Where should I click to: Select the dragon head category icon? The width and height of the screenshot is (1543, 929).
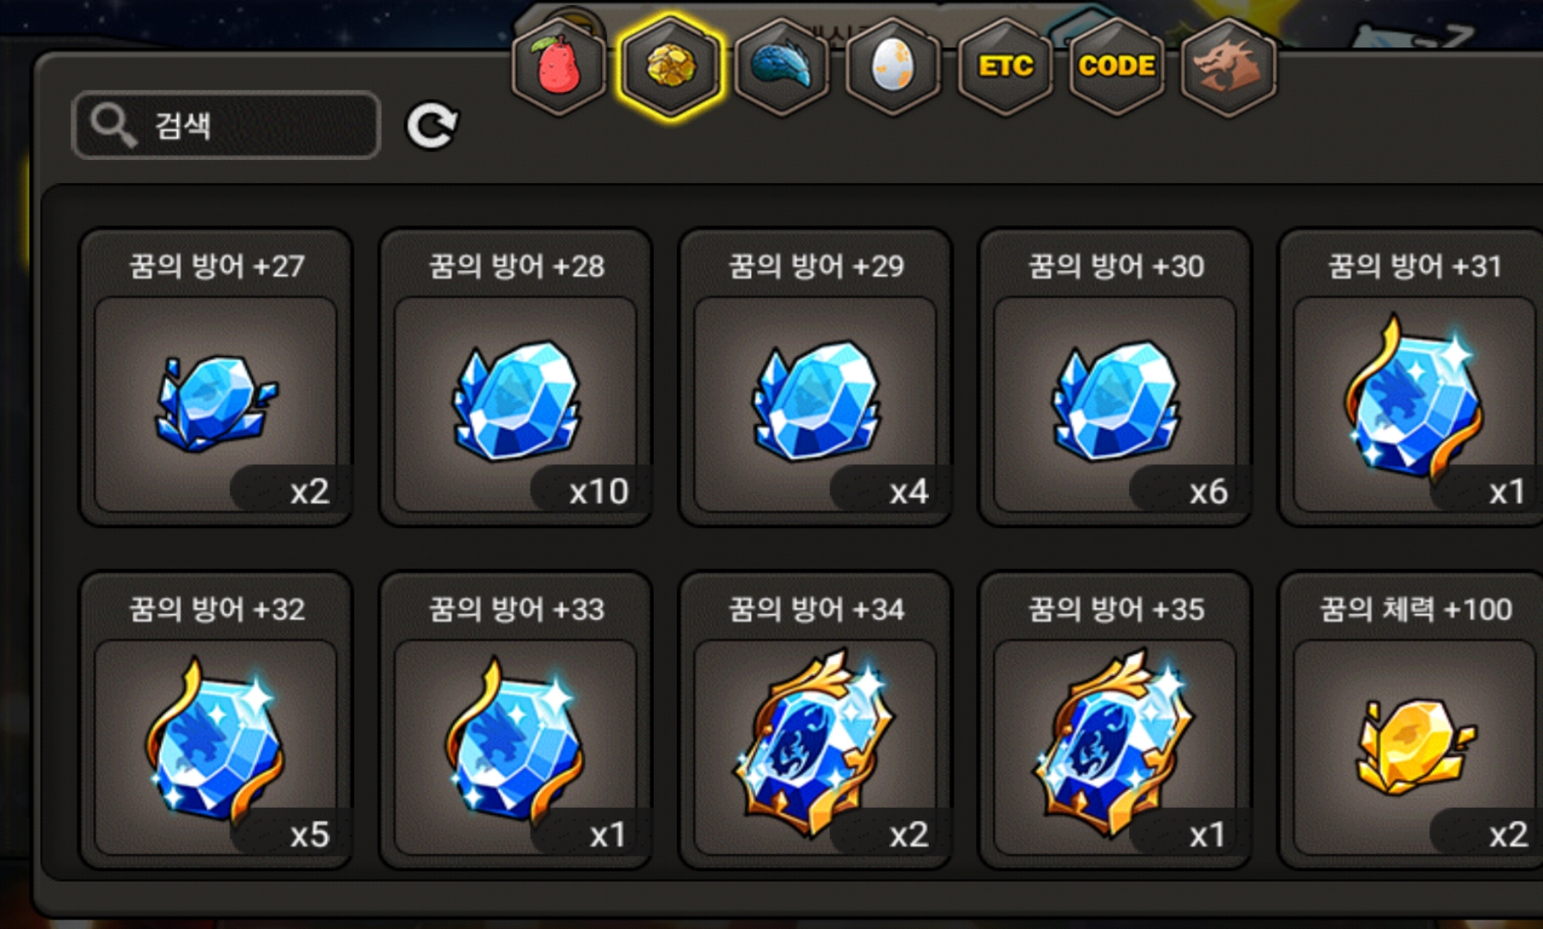point(1228,67)
